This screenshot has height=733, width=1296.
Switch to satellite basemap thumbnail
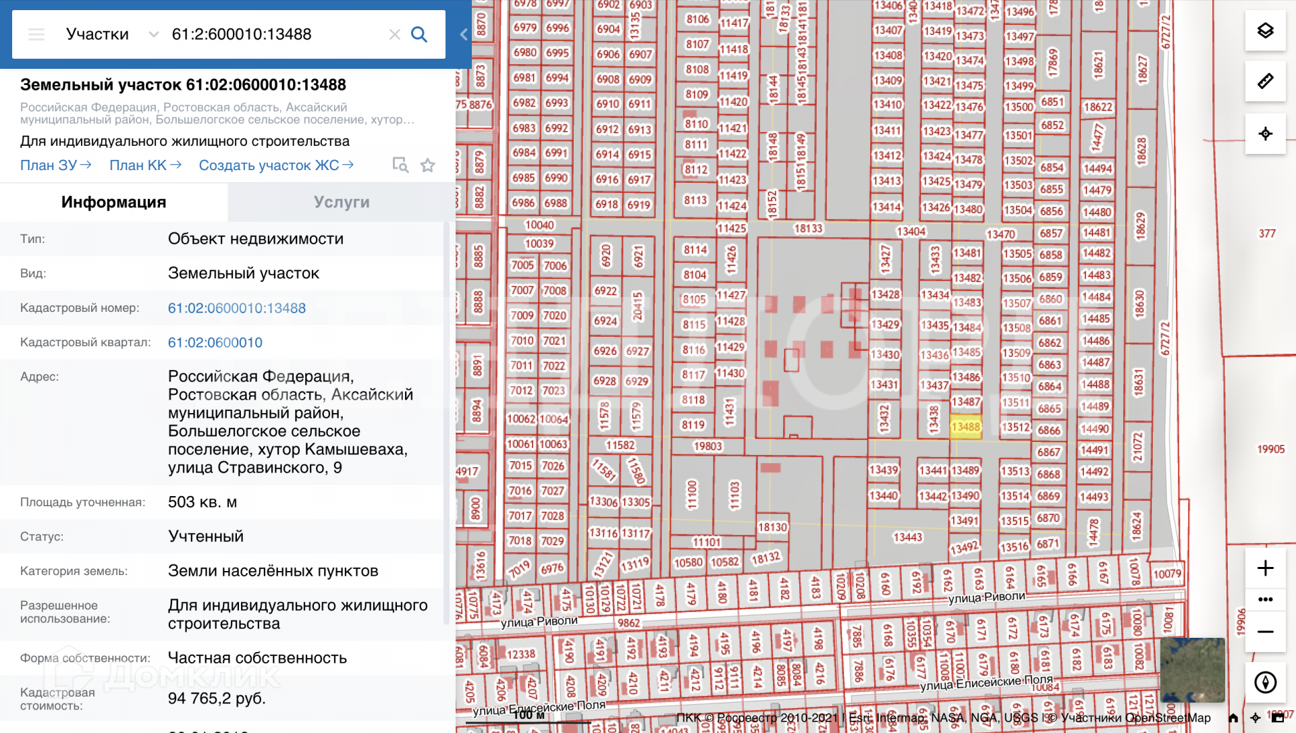1192,670
